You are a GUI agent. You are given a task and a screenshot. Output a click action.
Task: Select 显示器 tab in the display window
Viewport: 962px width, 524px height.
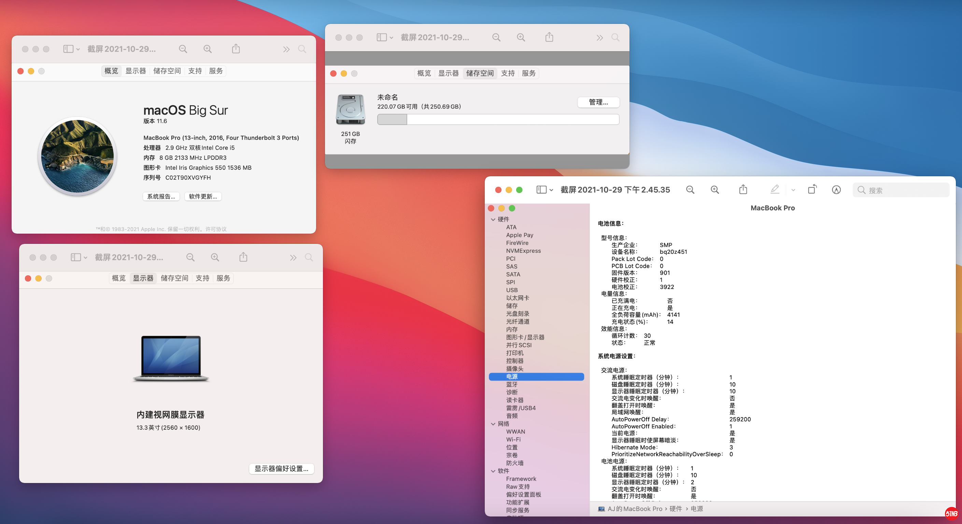tap(143, 278)
